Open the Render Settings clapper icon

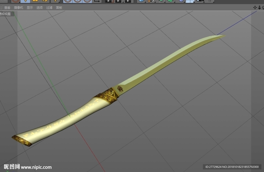pyautogui.click(x=128, y=1)
